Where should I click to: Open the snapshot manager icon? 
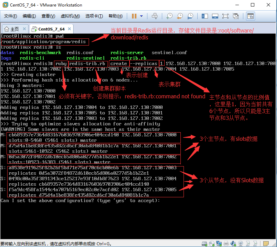point(190,16)
